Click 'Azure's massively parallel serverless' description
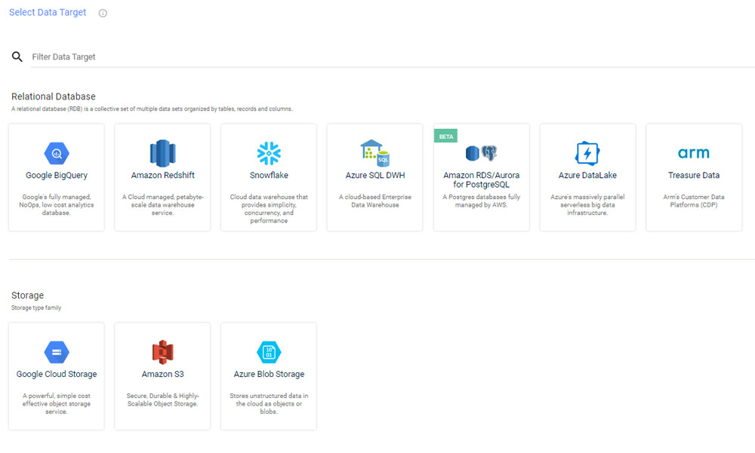 coord(587,205)
